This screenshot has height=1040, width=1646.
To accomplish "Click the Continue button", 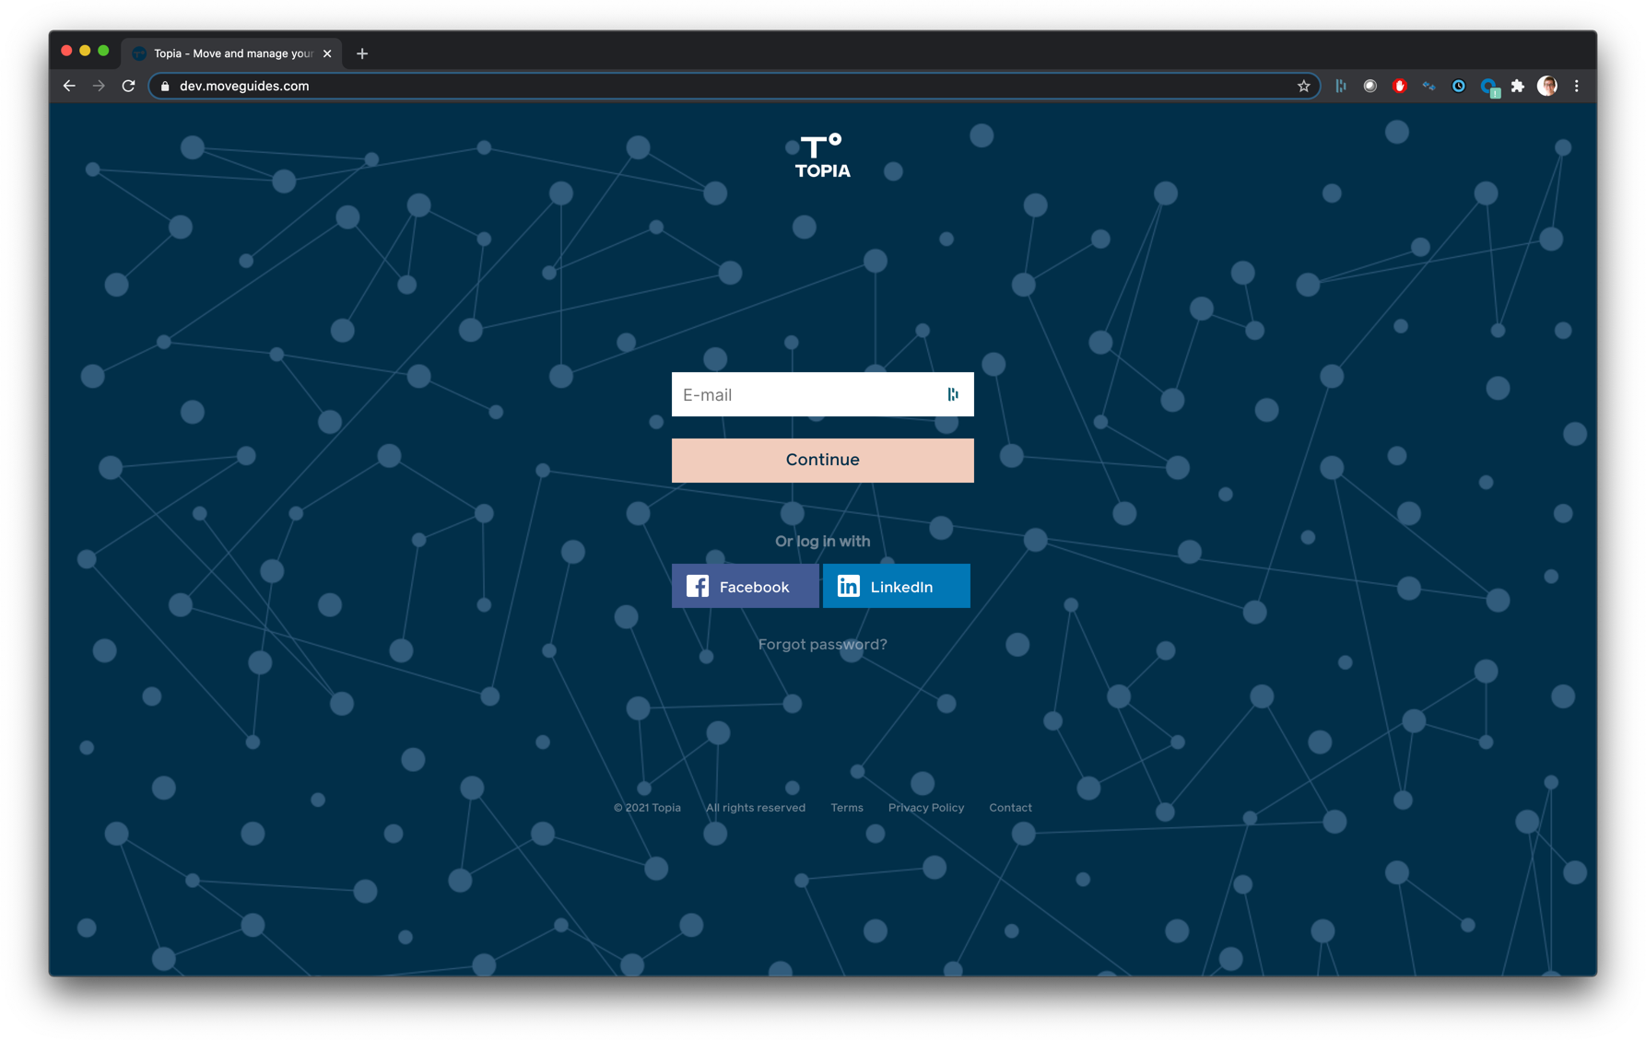I will point(823,460).
